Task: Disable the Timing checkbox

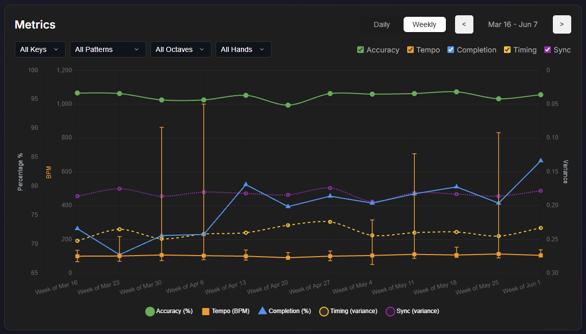Action: (x=507, y=50)
